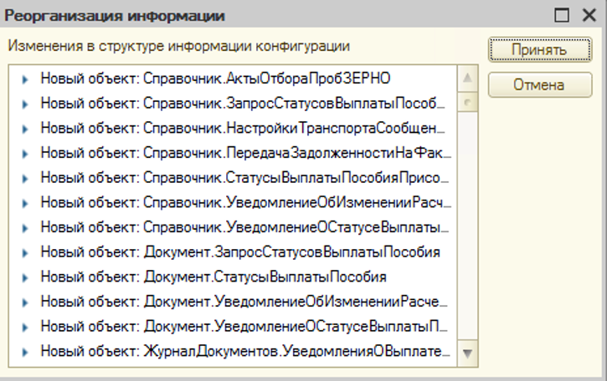Click the Принять button
The height and width of the screenshot is (381, 607).
pos(540,49)
